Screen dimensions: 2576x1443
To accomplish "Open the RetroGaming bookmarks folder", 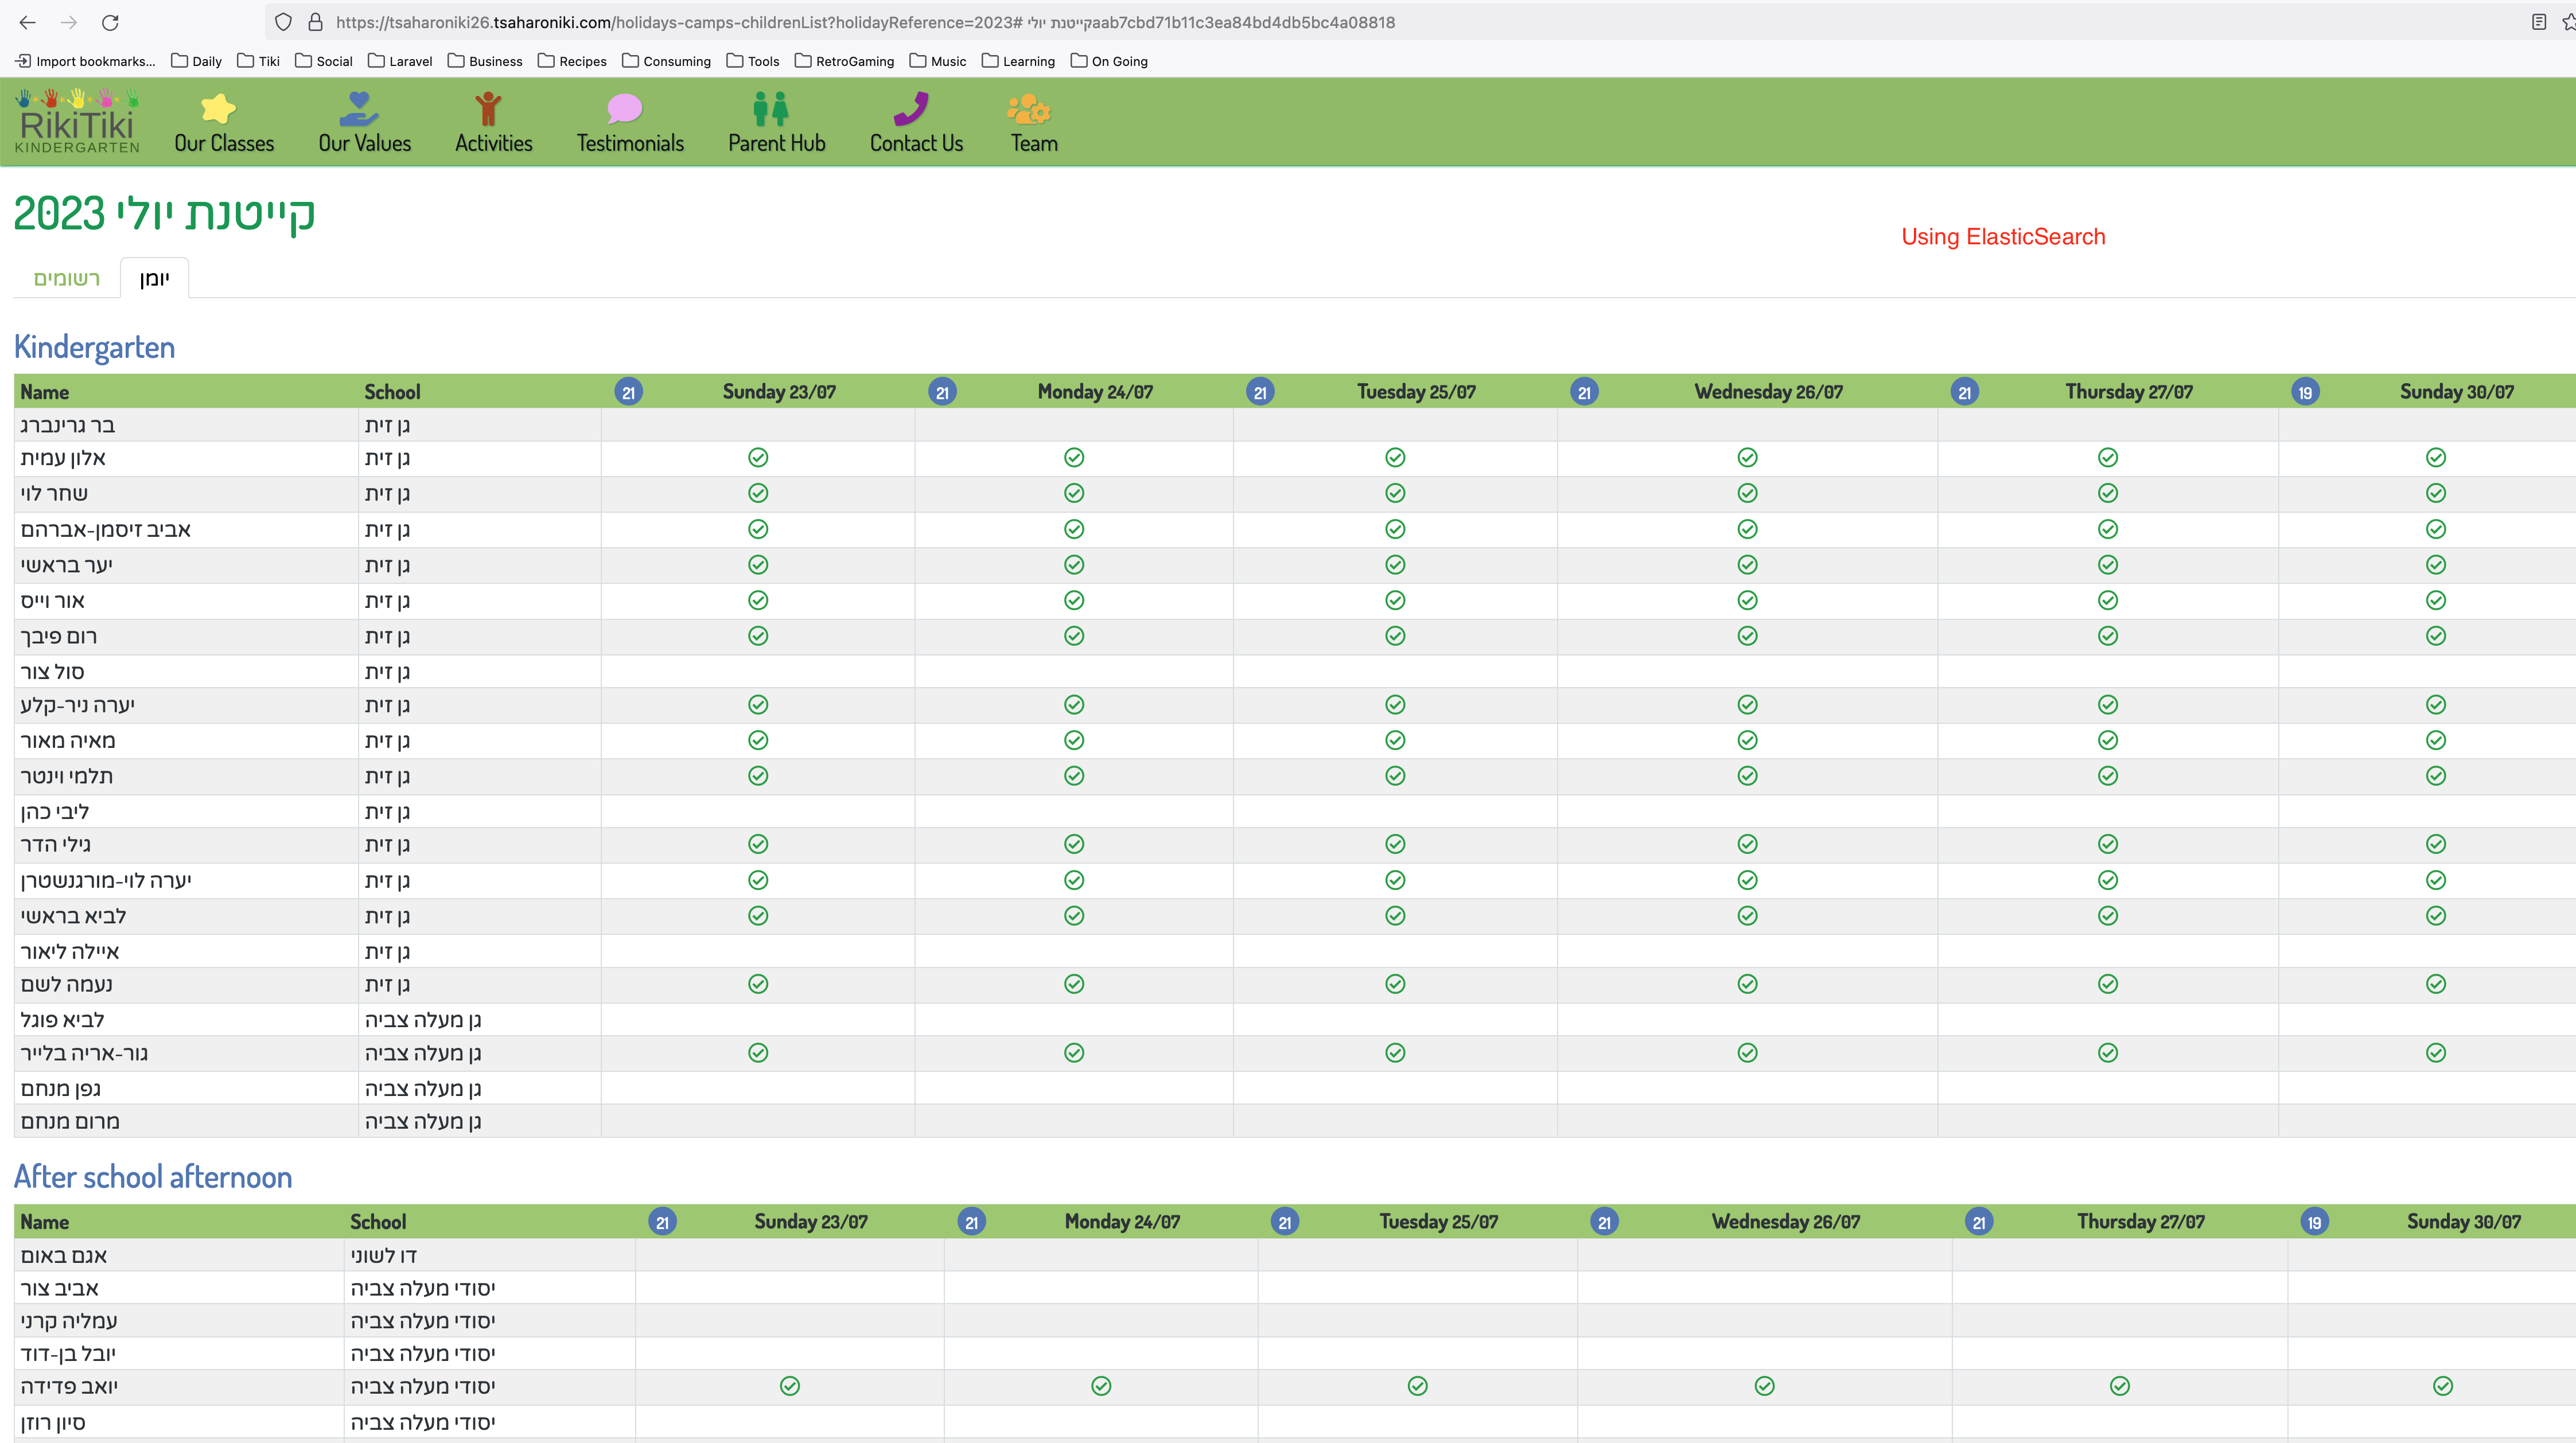I will (x=845, y=61).
